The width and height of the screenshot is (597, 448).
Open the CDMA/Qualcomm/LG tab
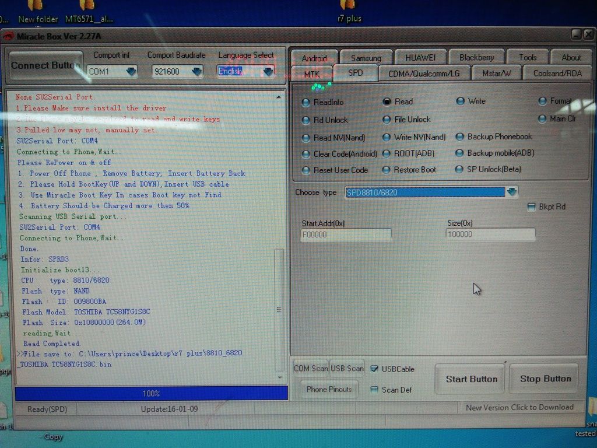coord(424,73)
